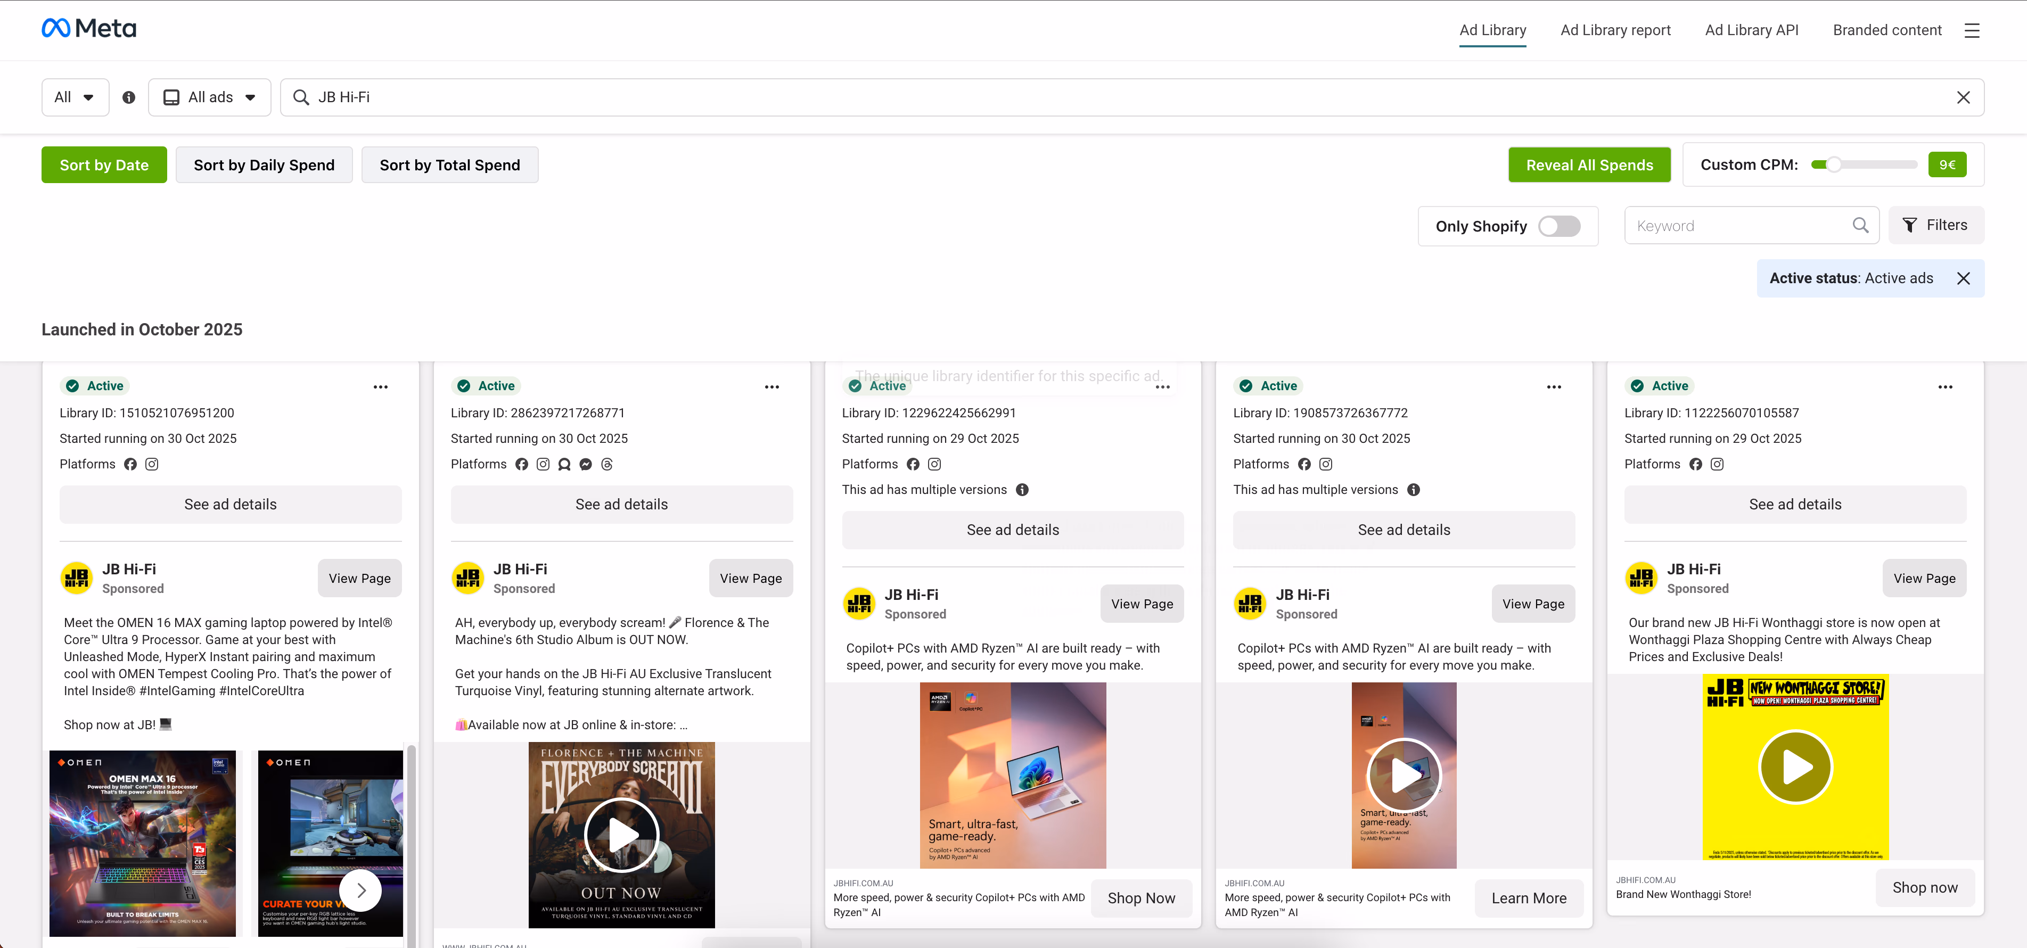Click multiple versions info icon on Shop Now ad
The width and height of the screenshot is (2027, 948).
pyautogui.click(x=1022, y=490)
